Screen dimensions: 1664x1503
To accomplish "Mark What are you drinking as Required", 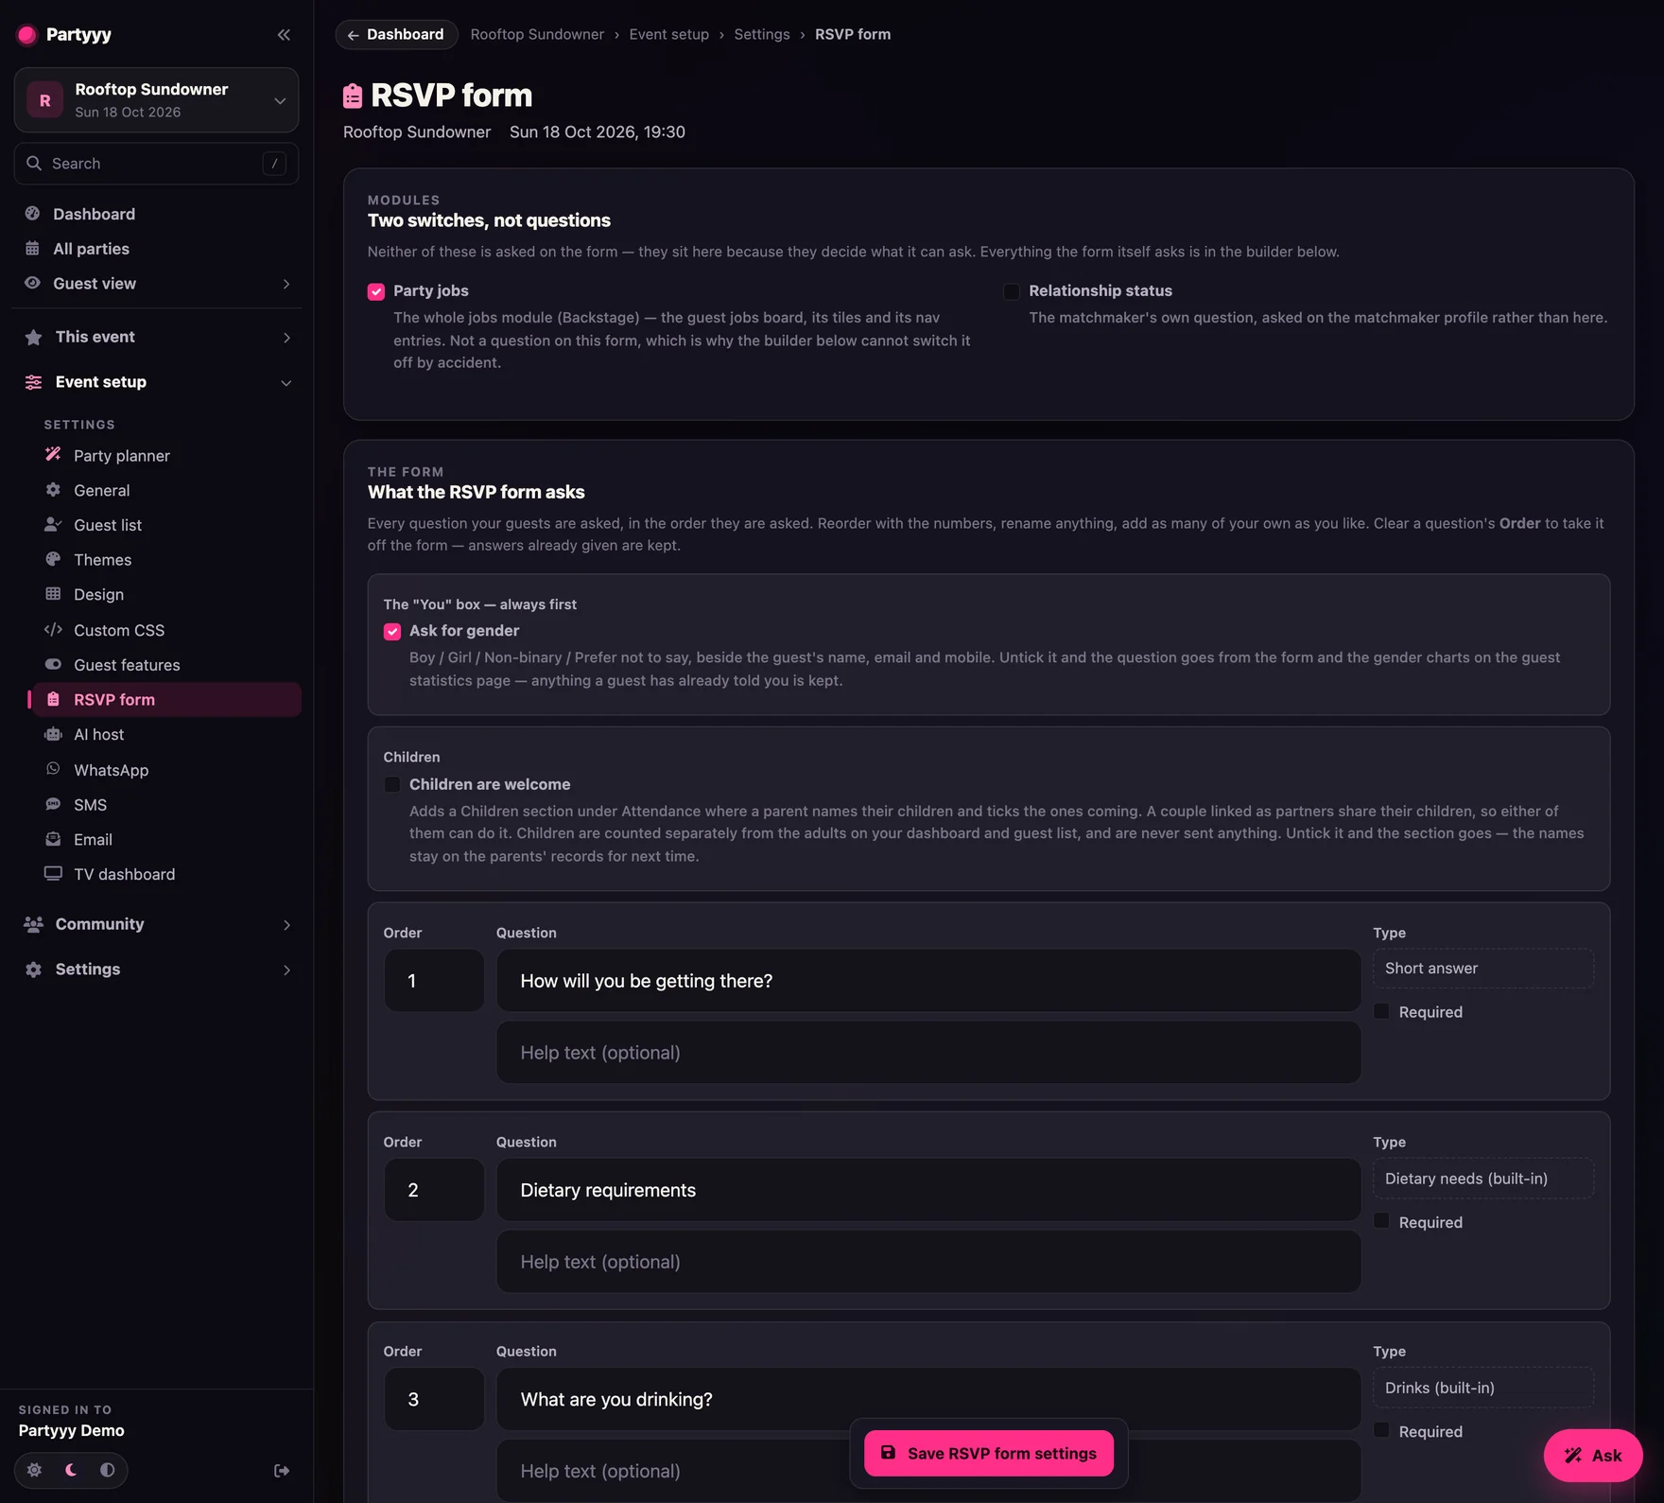I will tap(1381, 1431).
